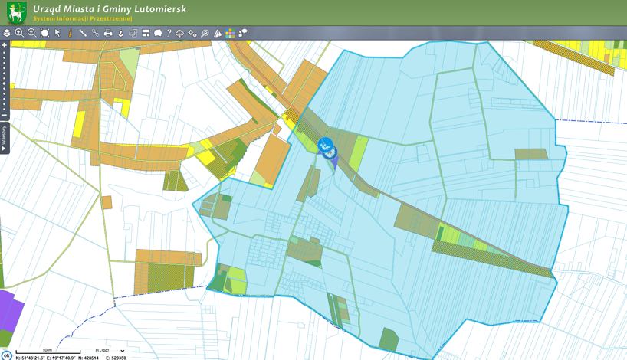This screenshot has width=627, height=360.
Task: Click the Lutomiersk coat of arms logo
Action: coord(16,12)
